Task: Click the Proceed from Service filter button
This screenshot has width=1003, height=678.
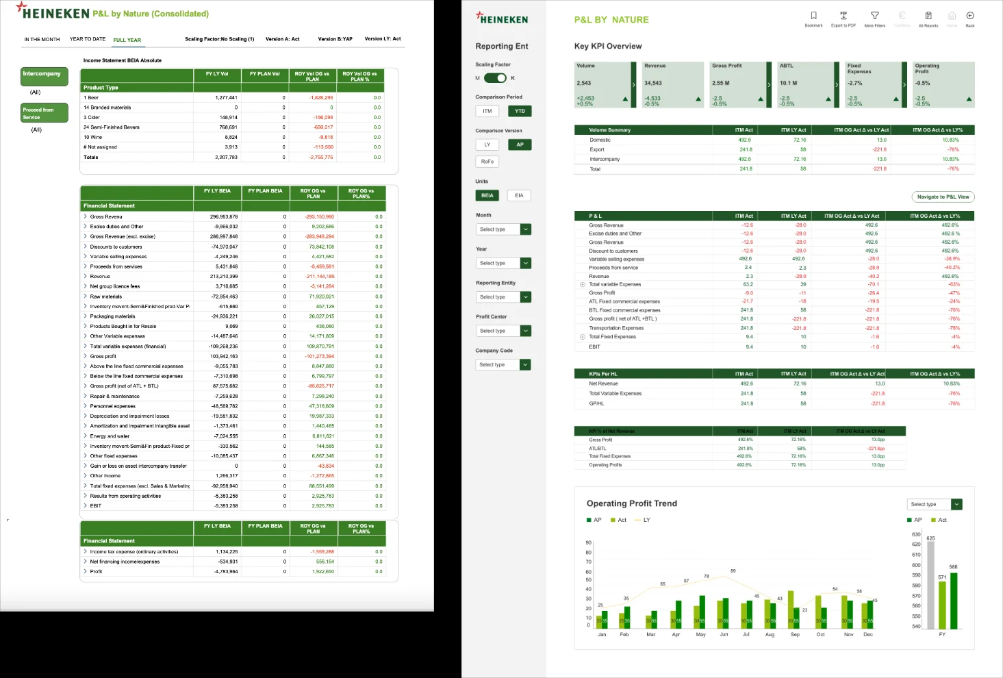Action: (x=45, y=112)
